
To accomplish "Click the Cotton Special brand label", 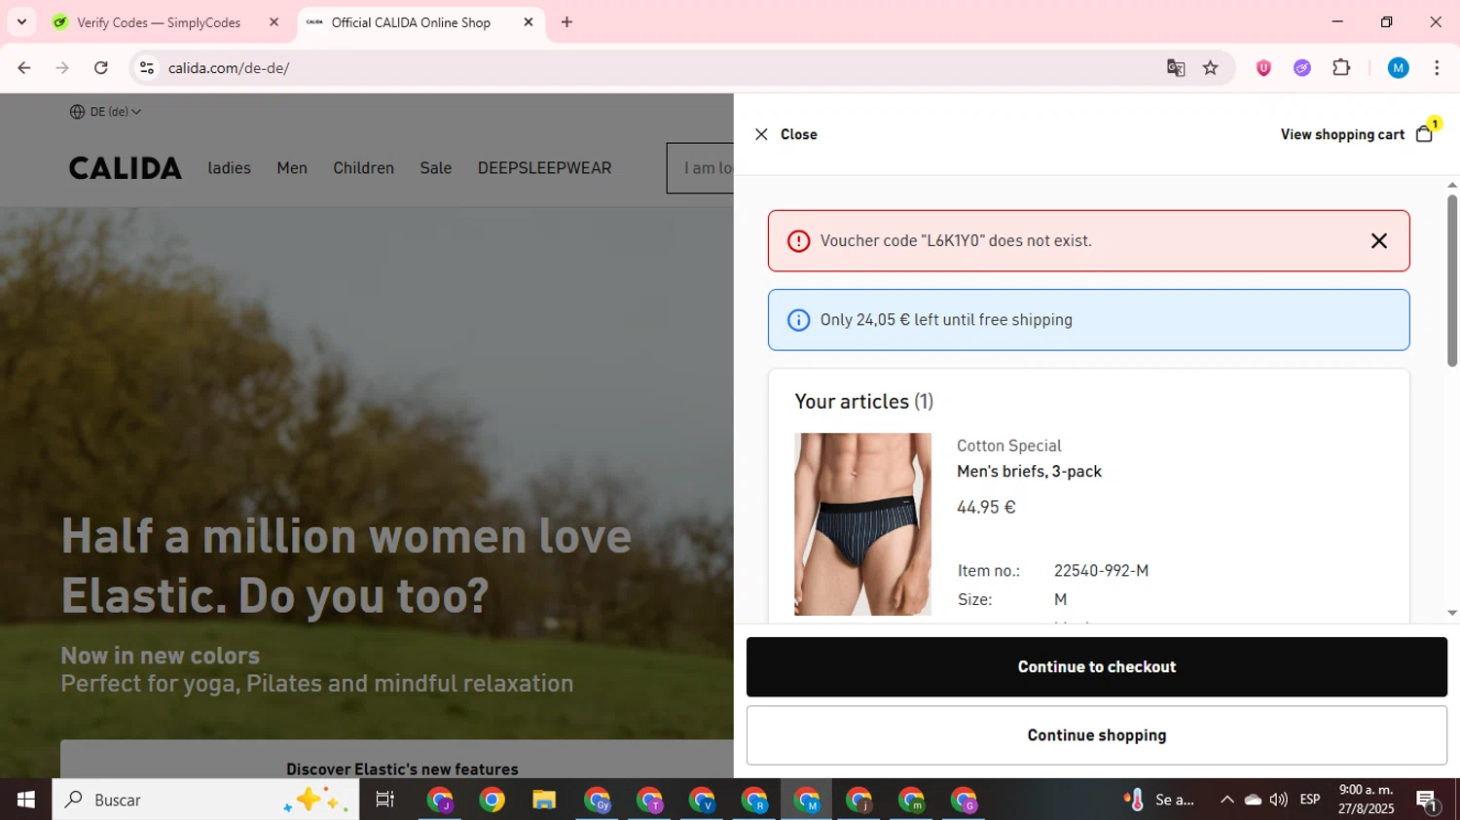I will (x=1008, y=446).
